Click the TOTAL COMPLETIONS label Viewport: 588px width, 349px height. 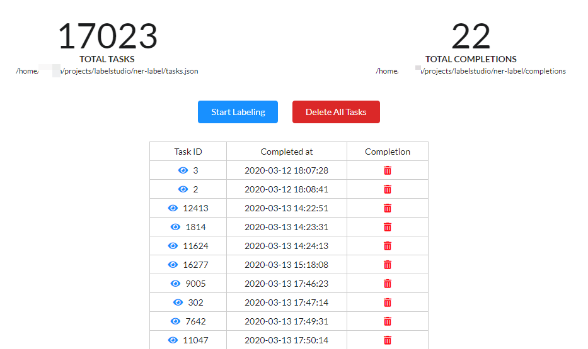coord(471,59)
